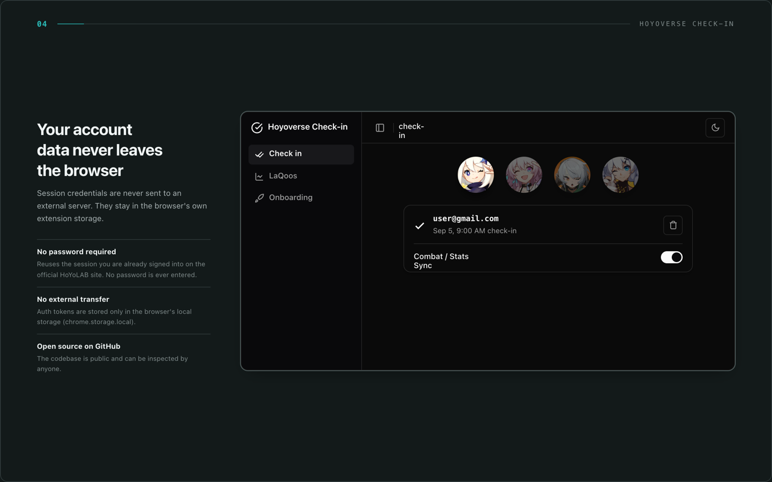Select the third avatar with orange background

(x=572, y=175)
